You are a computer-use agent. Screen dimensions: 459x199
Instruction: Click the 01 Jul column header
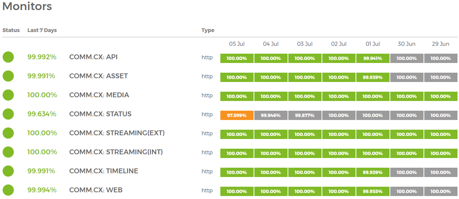click(373, 44)
